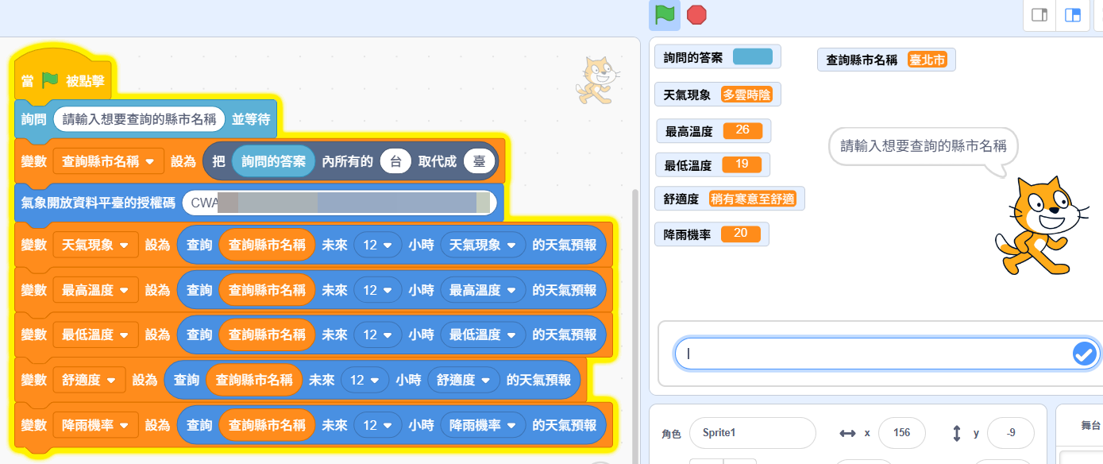Switch to small stage layout icon
This screenshot has width=1103, height=464.
(1039, 15)
